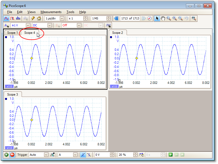Screen dimensions: 218x164
Task: Click the time ruler handle in Scope 2
Action: tap(119, 80)
